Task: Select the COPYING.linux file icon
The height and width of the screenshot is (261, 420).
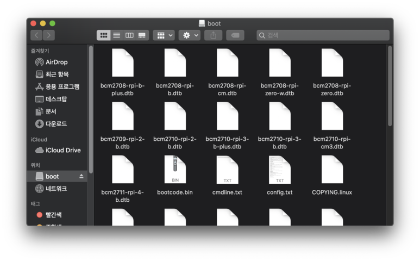Action: (332, 169)
